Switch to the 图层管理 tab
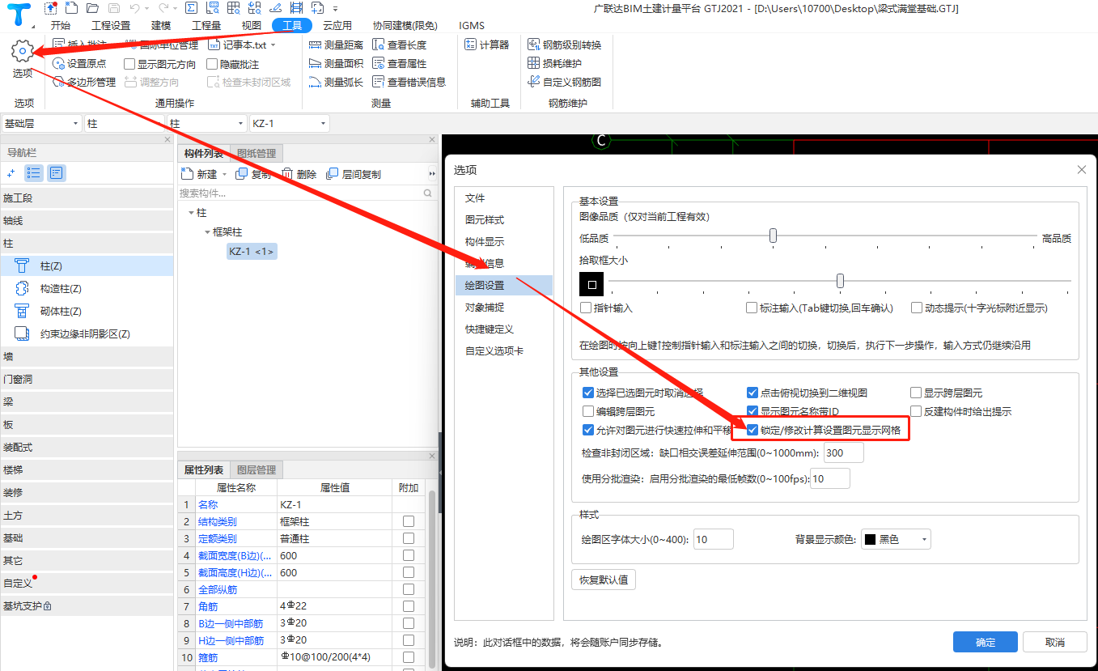 tap(256, 469)
